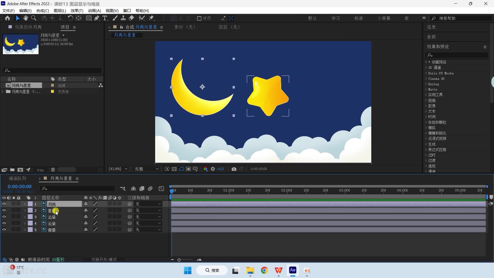Expand the 动画预设 effects category
Viewport: 494px width, 278px height.
pos(426,62)
